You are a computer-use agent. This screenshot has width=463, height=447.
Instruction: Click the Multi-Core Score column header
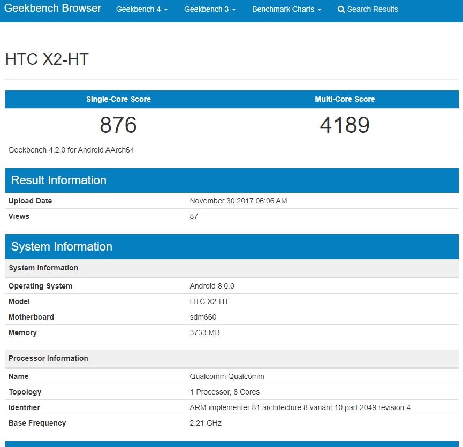pos(345,99)
